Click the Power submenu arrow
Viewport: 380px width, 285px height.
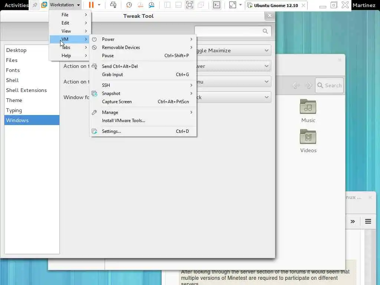[x=191, y=39]
